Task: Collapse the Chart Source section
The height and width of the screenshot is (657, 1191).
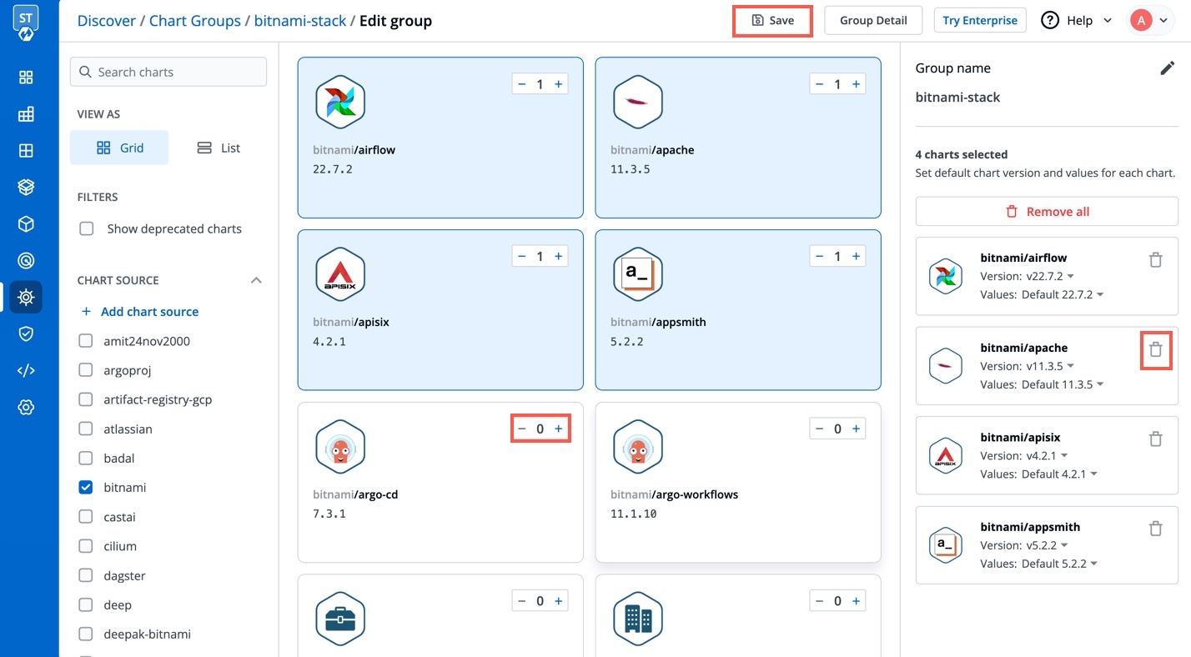Action: [257, 280]
